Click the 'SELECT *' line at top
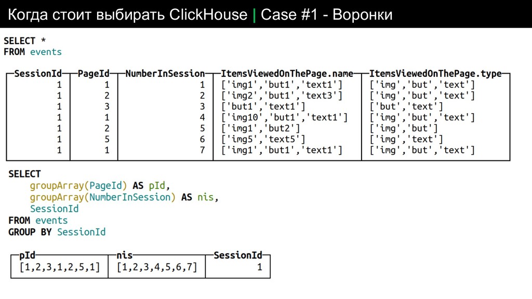The image size is (532, 299). click(x=25, y=40)
